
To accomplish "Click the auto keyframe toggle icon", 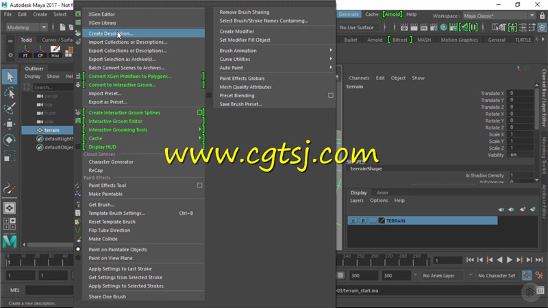I will (527, 276).
